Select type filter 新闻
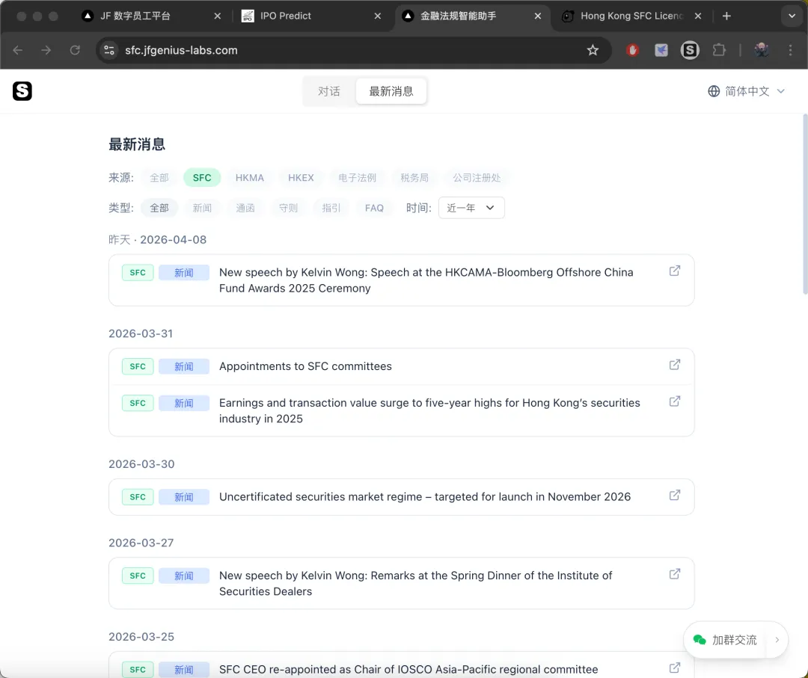808x678 pixels. pos(202,208)
